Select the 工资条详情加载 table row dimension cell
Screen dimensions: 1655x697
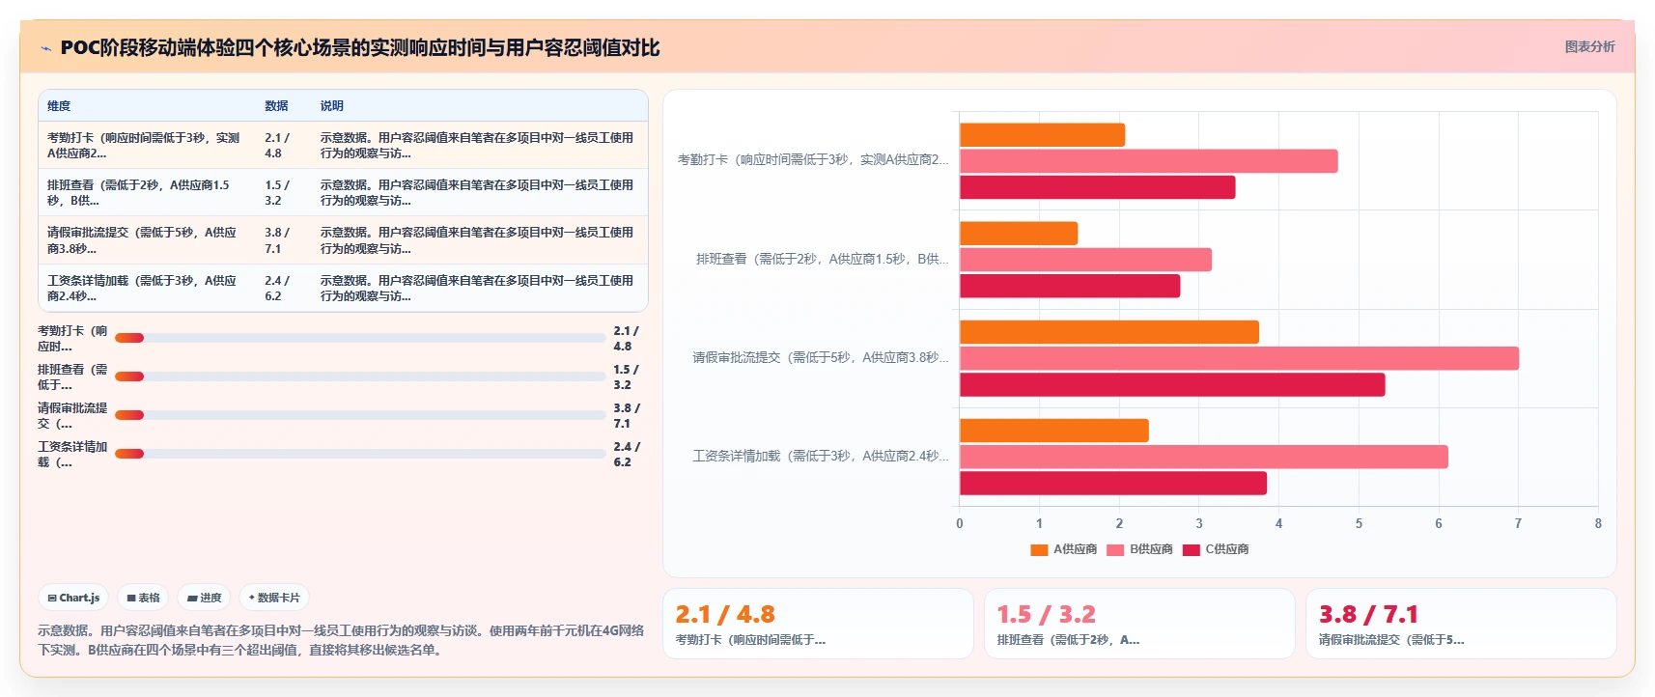(147, 288)
